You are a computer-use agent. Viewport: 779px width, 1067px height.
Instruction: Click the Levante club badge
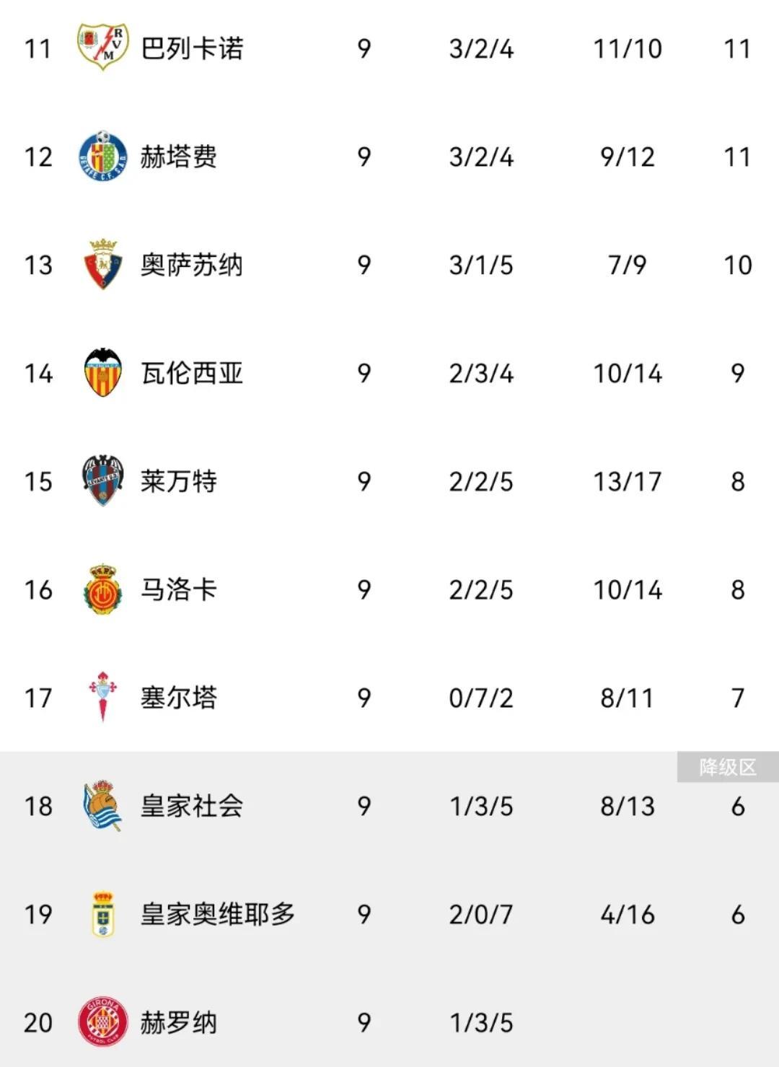coord(102,480)
